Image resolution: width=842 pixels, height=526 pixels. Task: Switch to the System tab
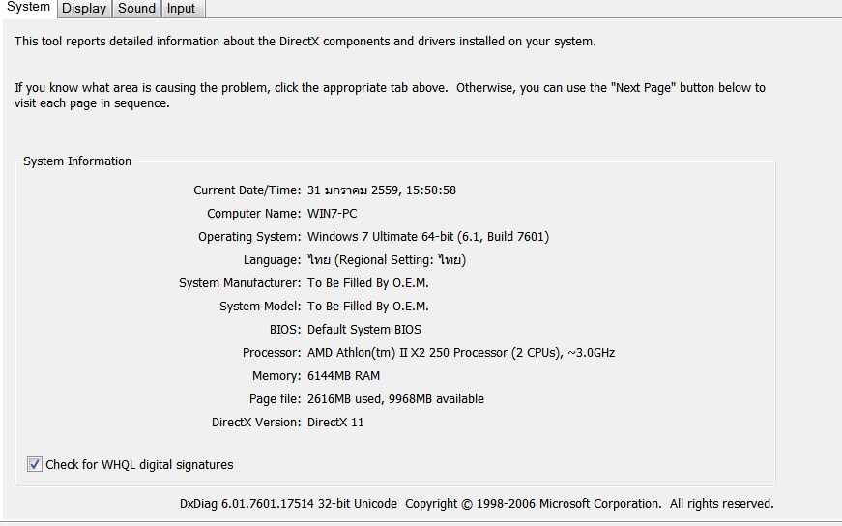point(28,8)
